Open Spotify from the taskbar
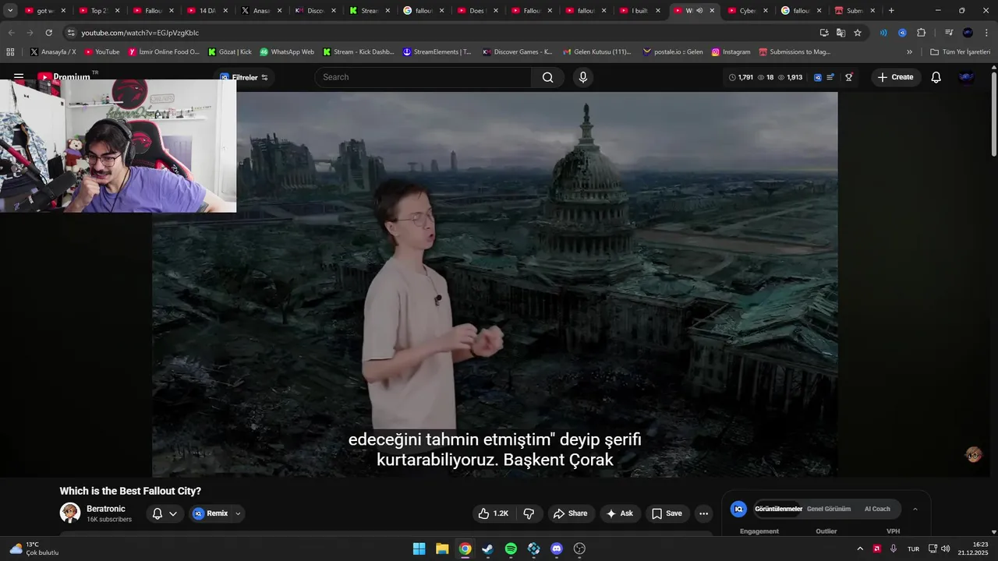Viewport: 998px width, 561px height. [511, 549]
